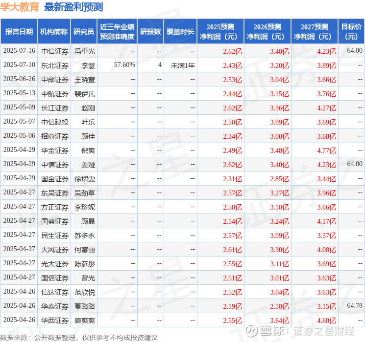This screenshot has height=342, width=365.
Task: Click analyst name 陈彦彤
Action: [85, 264]
